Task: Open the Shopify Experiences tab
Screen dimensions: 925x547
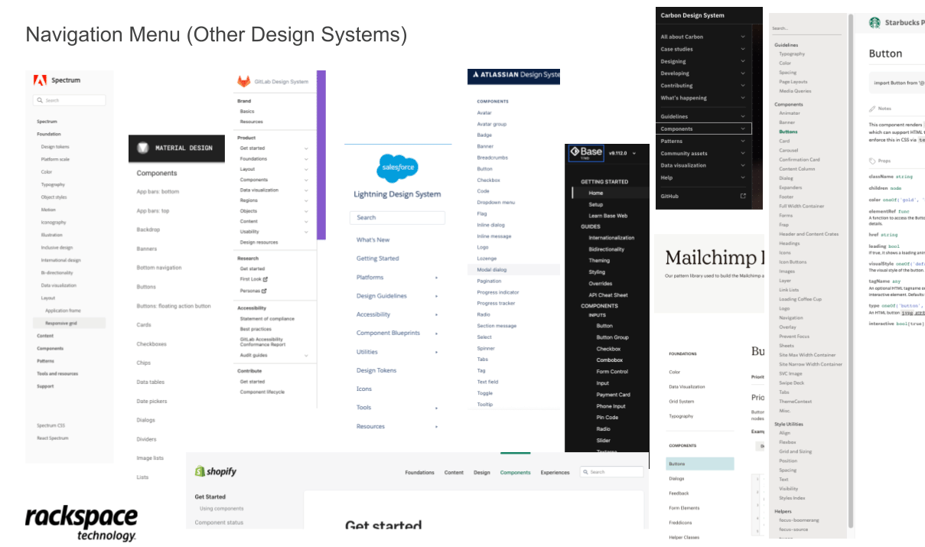Action: tap(555, 473)
